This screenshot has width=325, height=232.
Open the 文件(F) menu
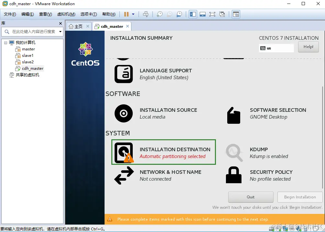(10, 14)
